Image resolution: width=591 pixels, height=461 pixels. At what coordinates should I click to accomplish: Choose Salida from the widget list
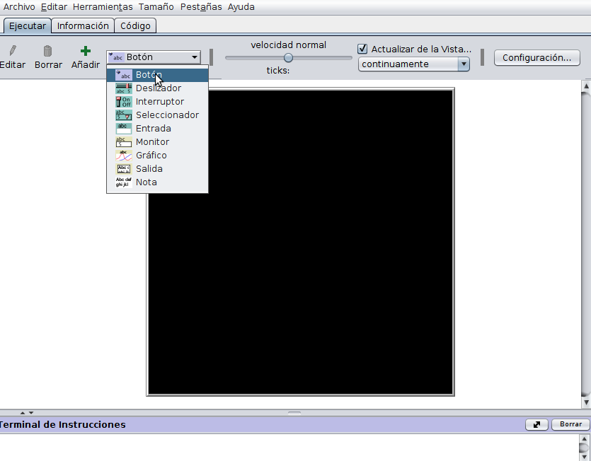157,169
